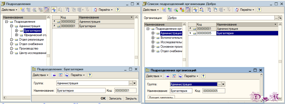Click Copy-arrow icon in Подразделения: Бухгалтерия dialog toolbar
285x104 pixels.
(67, 75)
